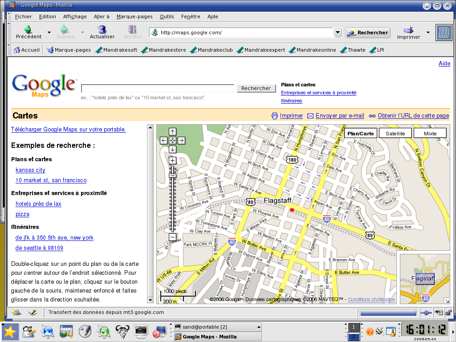Zoom out using the map minus button

(x=172, y=237)
